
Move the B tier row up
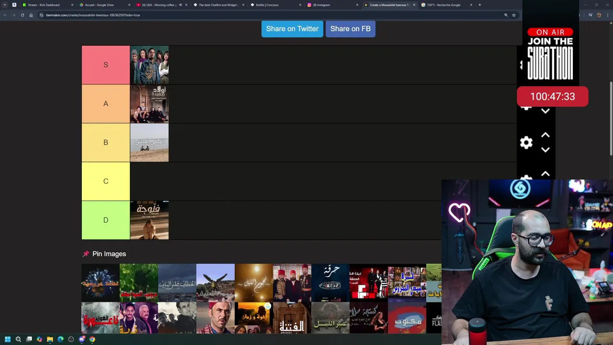point(545,136)
